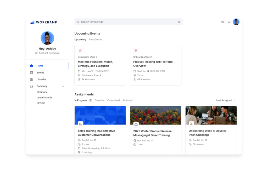
Task: Switch to the Overdue tab
Action: (x=99, y=100)
